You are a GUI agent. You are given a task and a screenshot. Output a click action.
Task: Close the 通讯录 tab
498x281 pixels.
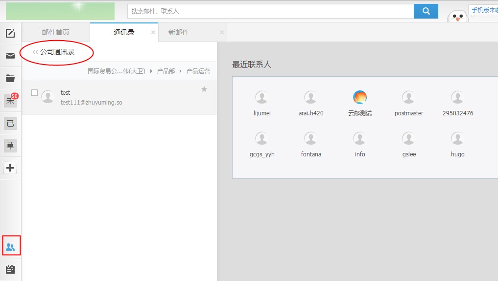[x=153, y=32]
